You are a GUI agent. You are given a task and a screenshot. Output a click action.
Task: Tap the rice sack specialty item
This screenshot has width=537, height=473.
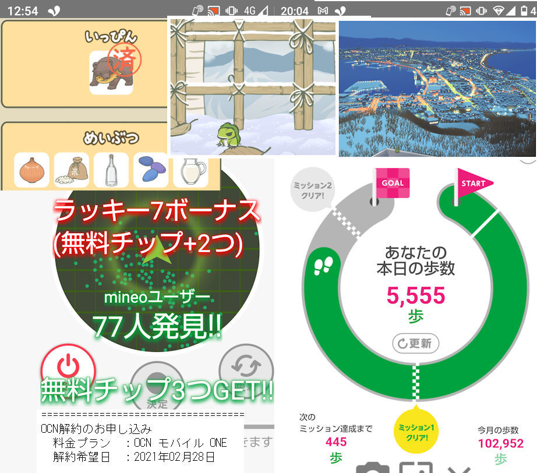tap(72, 170)
